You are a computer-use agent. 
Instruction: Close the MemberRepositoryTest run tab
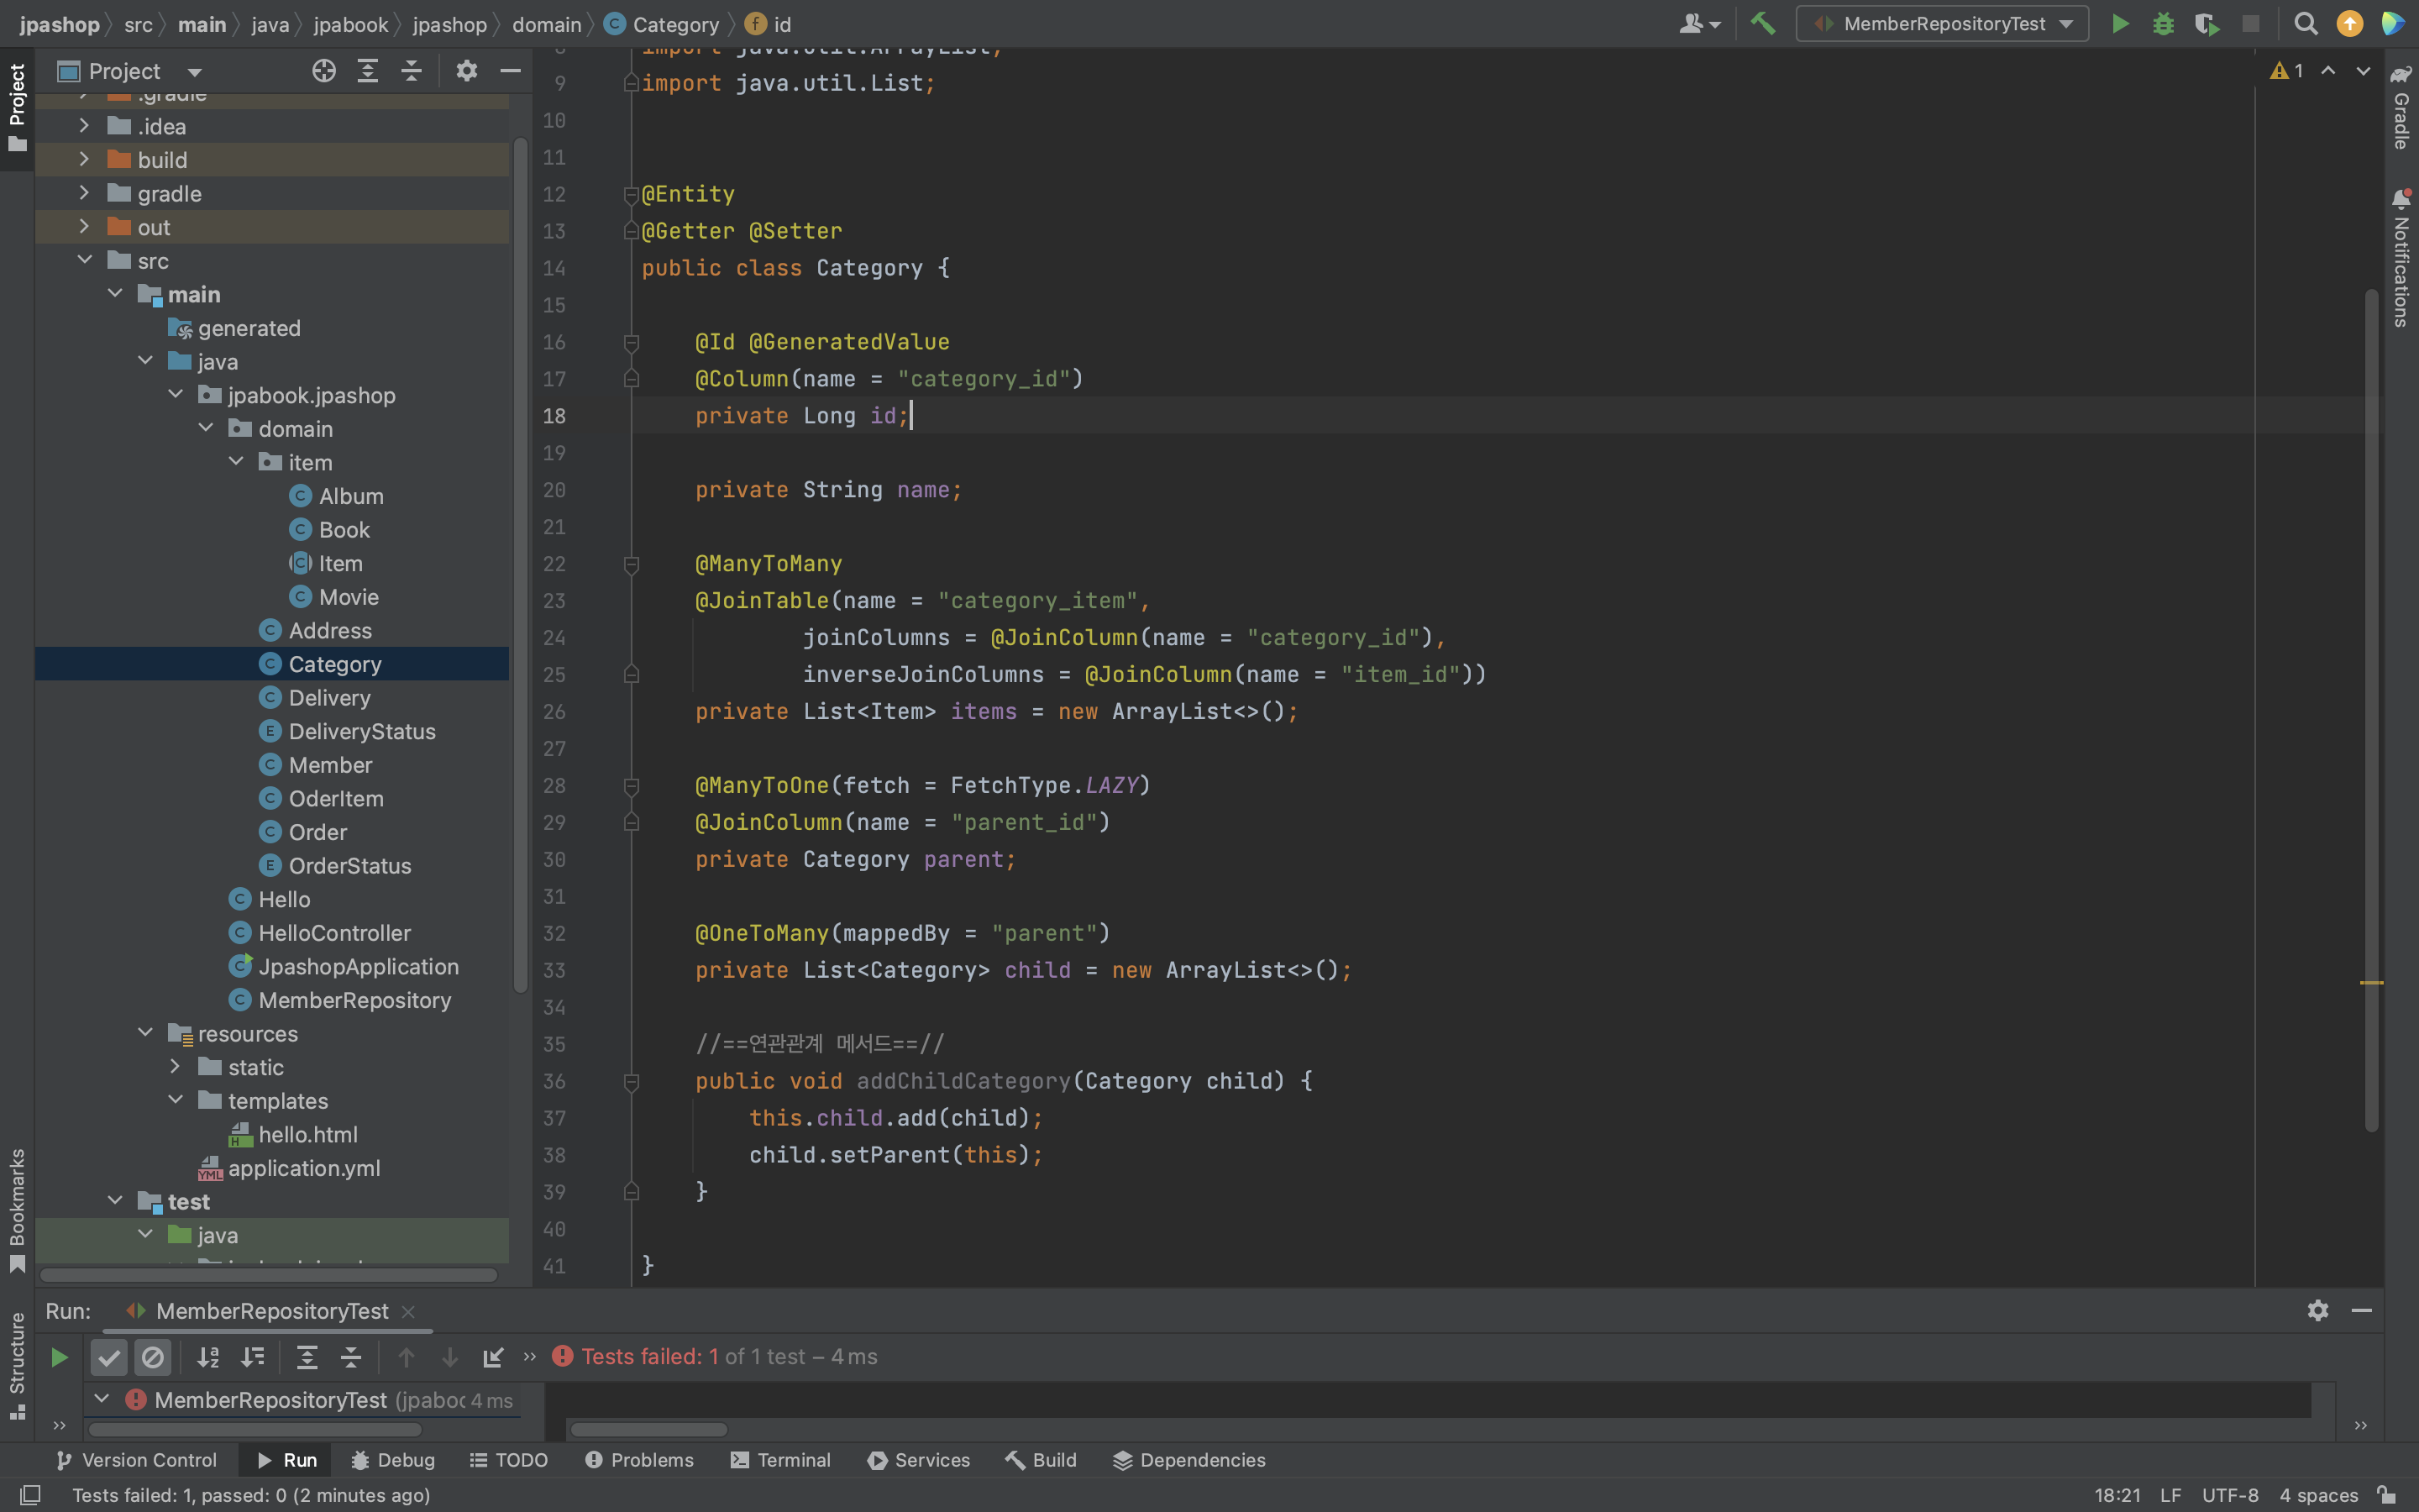click(408, 1311)
